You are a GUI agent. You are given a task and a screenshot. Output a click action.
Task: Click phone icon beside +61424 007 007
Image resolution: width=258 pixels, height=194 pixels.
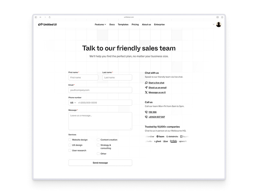click(146, 117)
